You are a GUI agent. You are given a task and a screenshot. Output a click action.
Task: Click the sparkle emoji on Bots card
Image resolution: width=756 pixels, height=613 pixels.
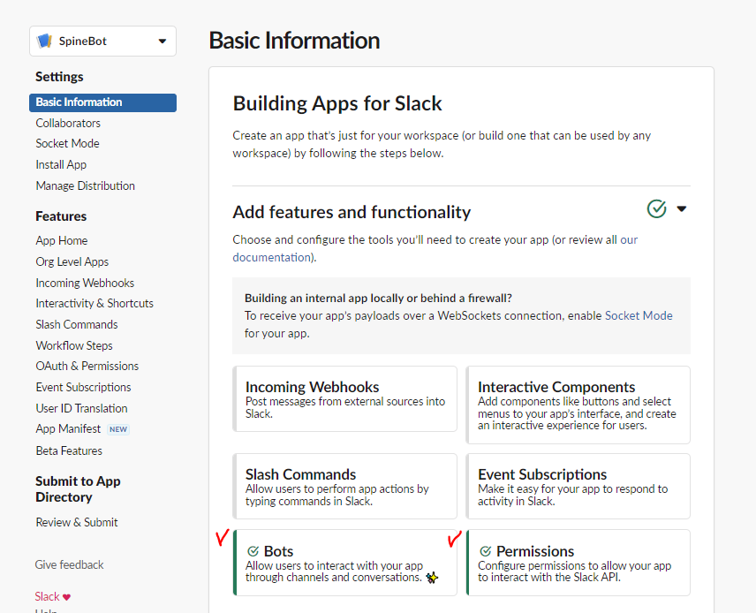432,578
